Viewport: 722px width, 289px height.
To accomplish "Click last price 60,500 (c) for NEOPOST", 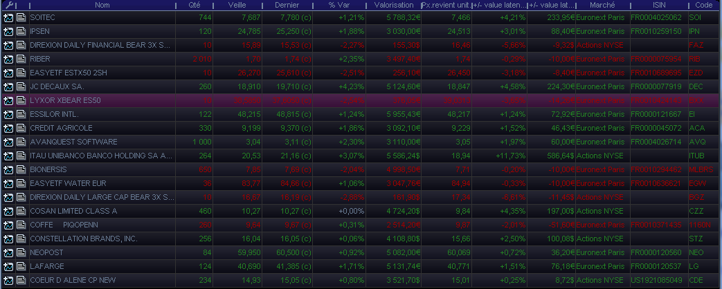I will (x=293, y=252).
